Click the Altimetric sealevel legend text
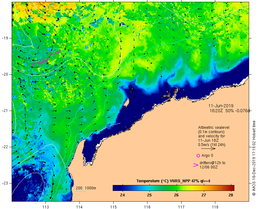The width and height of the screenshot is (258, 209). tap(213, 128)
